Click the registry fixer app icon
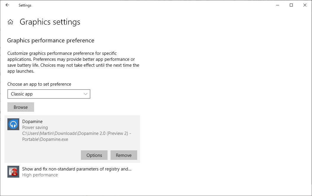 click(13, 172)
